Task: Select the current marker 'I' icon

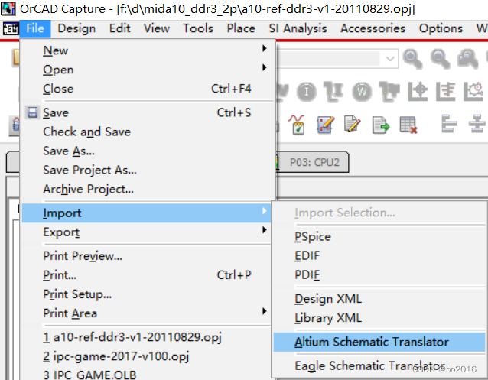Action: (x=307, y=92)
